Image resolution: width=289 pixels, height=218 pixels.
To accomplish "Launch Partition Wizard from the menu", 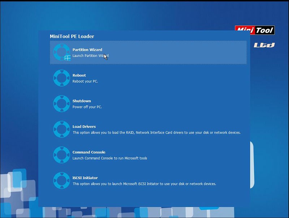I will tap(87, 50).
